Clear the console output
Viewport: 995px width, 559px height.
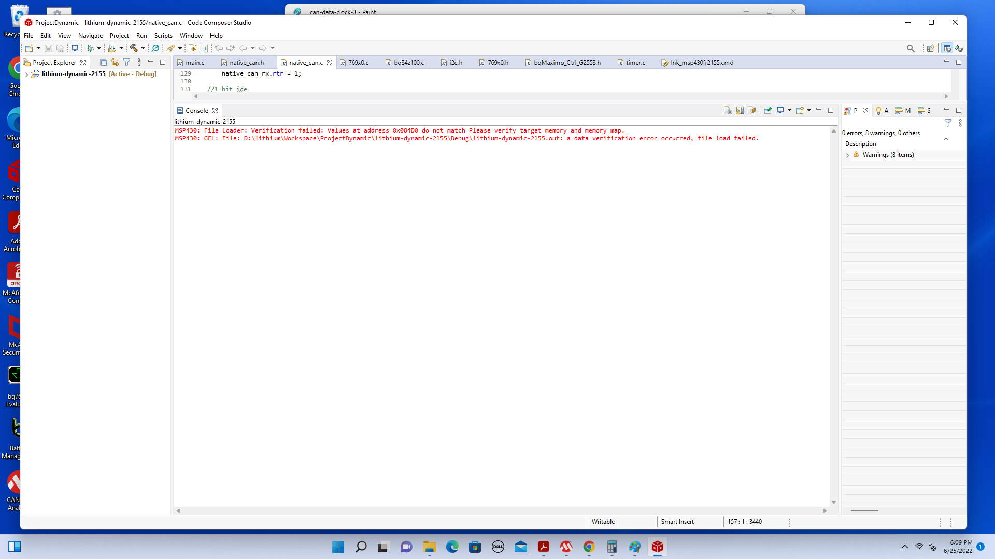coord(728,110)
